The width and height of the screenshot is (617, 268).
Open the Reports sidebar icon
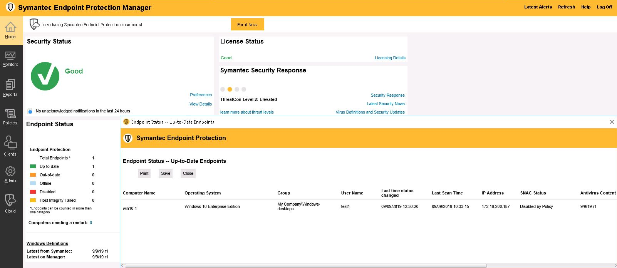coord(10,85)
